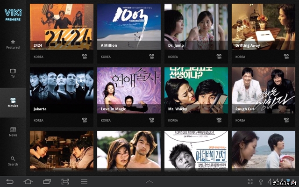The image size is (299, 187).
Task: Open the Love In Magic movie poster
Action: click(x=129, y=90)
